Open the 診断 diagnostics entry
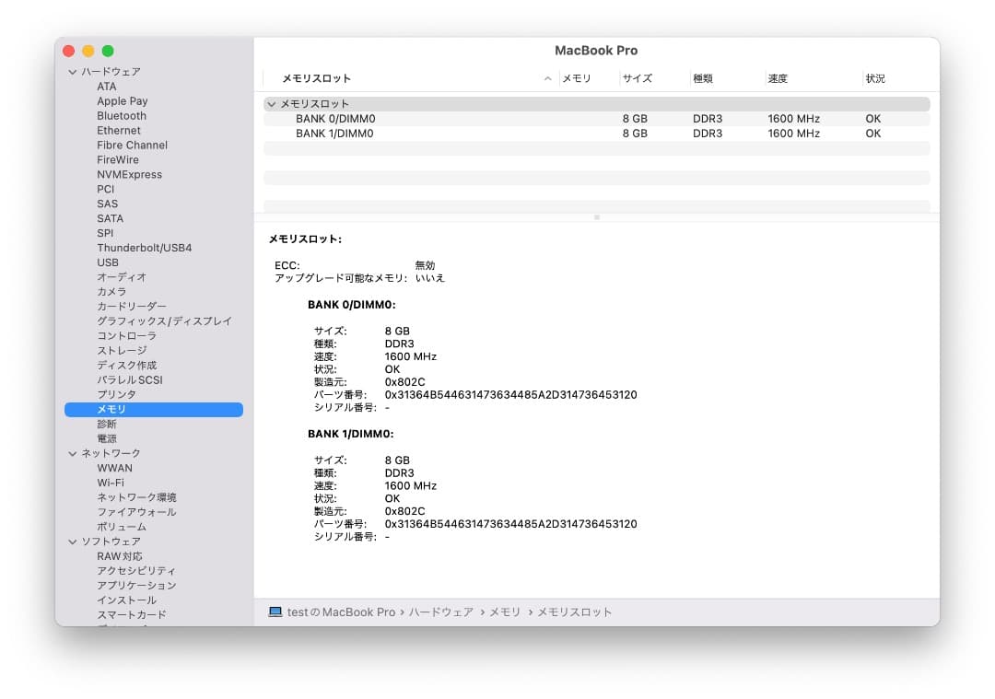The image size is (995, 699). (x=107, y=424)
